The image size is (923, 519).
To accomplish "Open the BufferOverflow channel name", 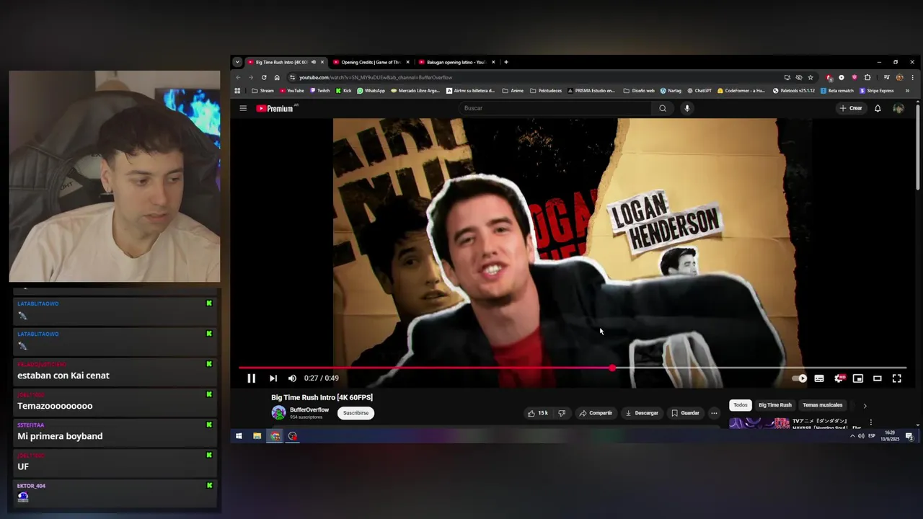I will click(x=309, y=409).
